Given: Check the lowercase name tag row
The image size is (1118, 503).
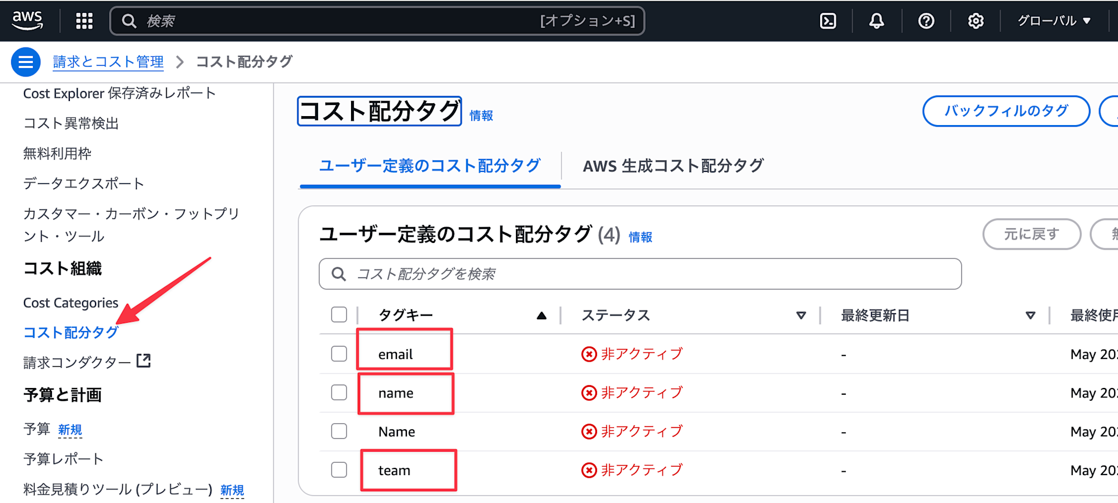Looking at the screenshot, I should [339, 392].
